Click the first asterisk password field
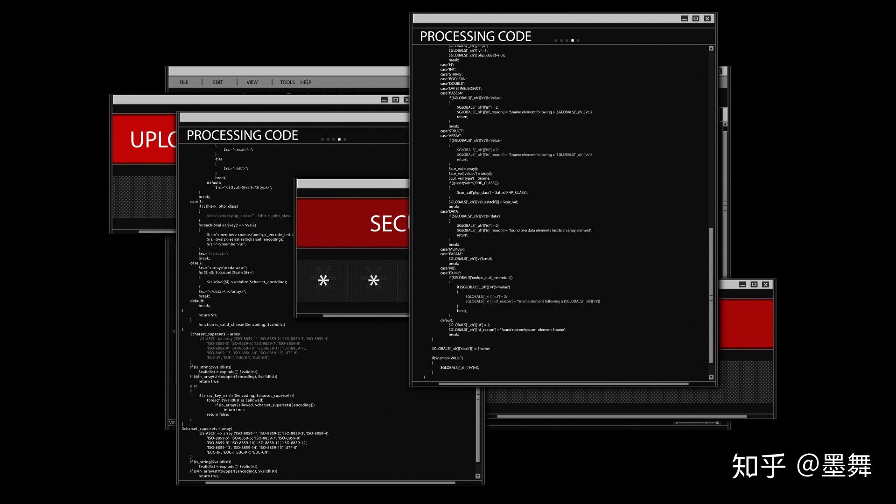The image size is (896, 504). click(323, 280)
